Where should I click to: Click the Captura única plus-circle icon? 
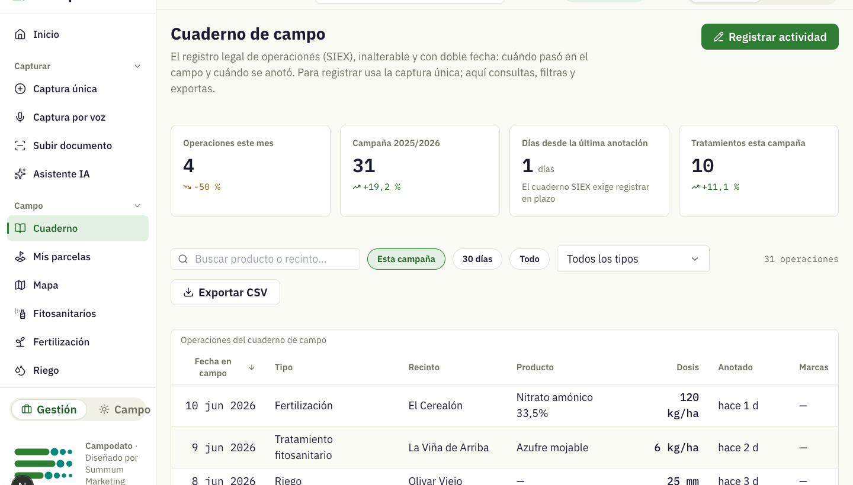tap(20, 89)
